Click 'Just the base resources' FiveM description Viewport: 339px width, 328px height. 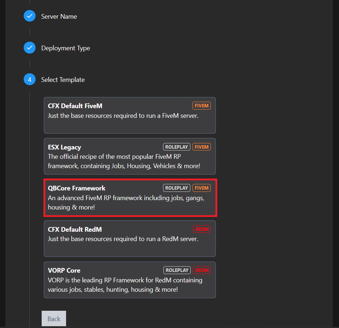coord(123,116)
